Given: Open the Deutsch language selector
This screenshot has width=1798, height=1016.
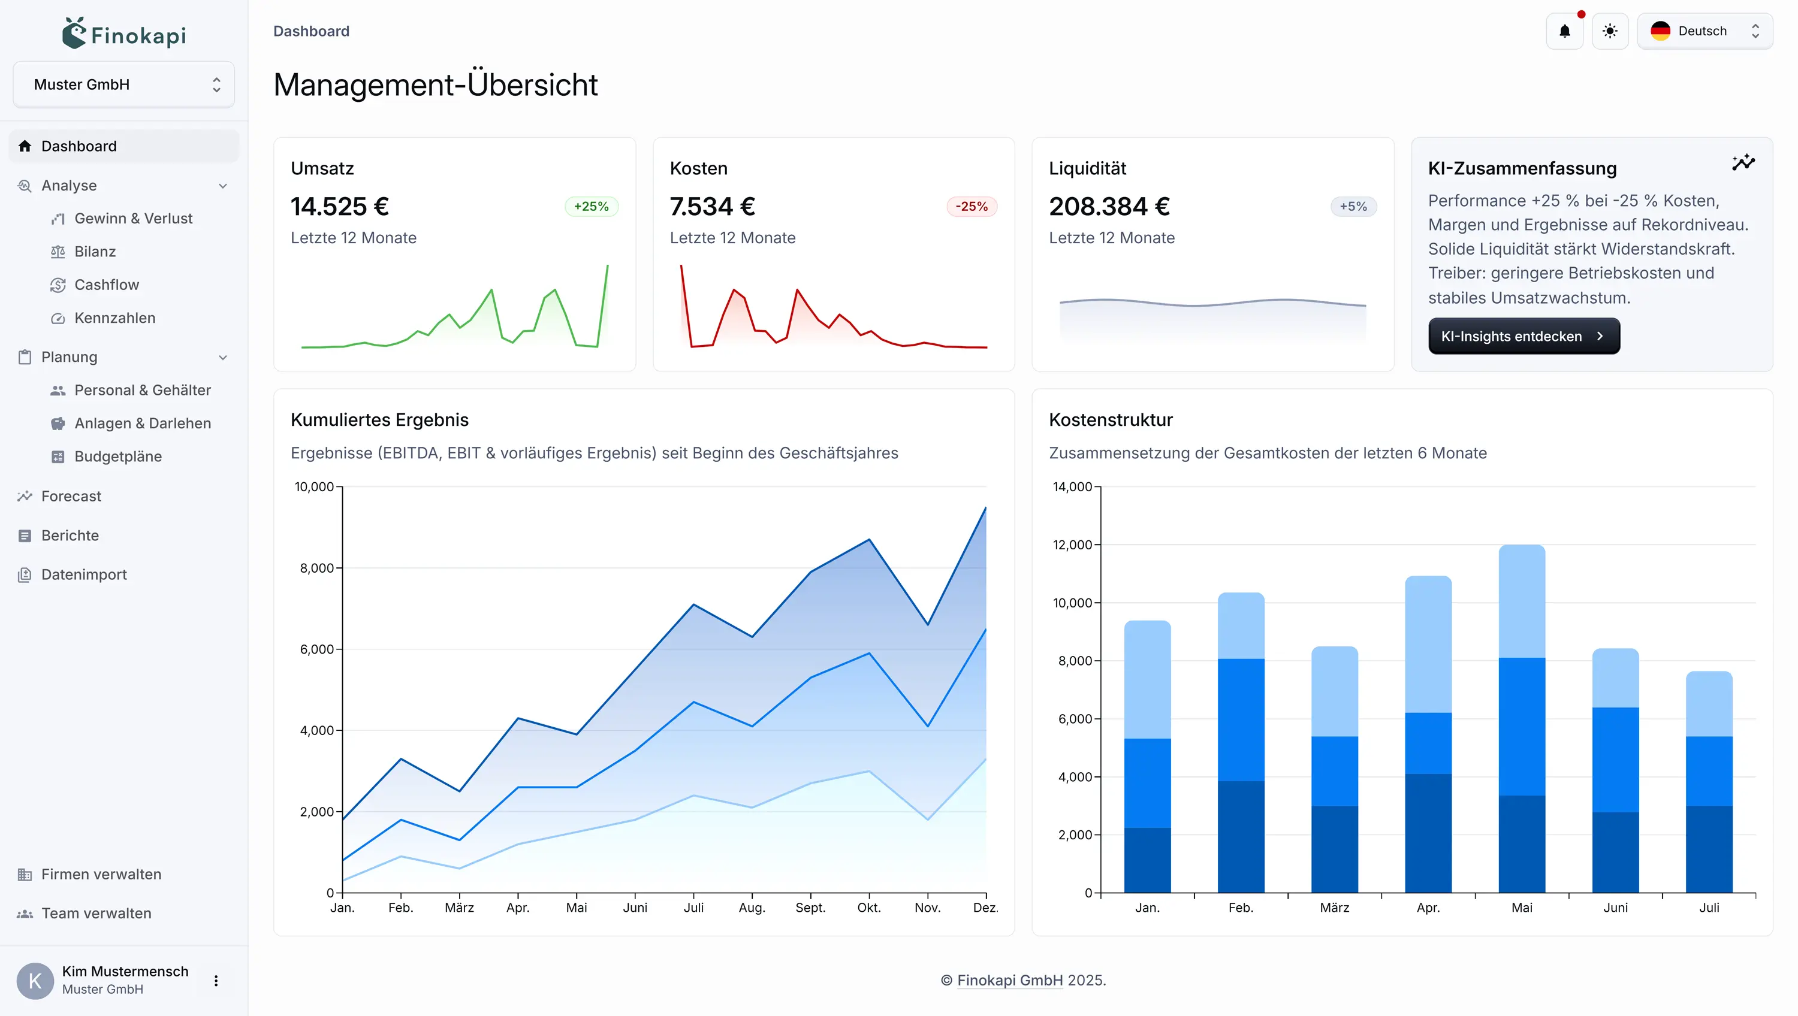Looking at the screenshot, I should coord(1704,31).
